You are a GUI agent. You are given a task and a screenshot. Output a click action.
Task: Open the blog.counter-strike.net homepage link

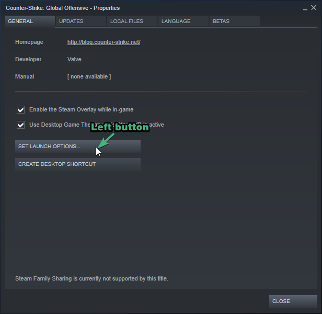[x=103, y=42]
